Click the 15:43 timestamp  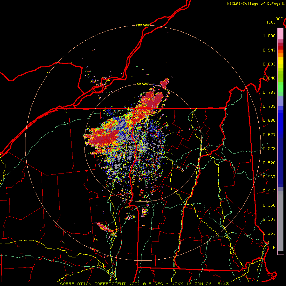tap(221, 284)
